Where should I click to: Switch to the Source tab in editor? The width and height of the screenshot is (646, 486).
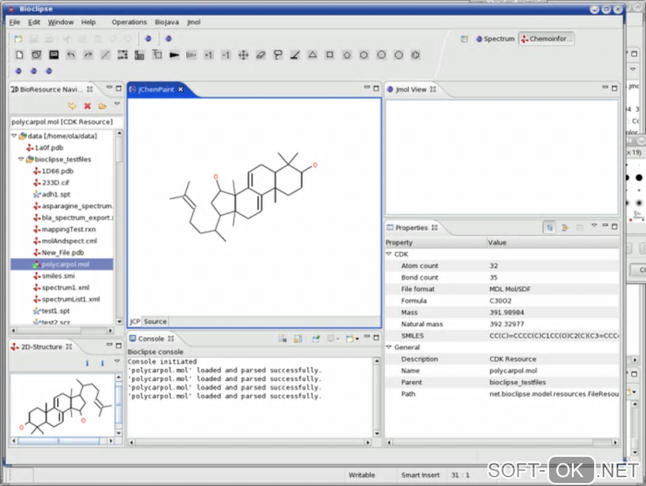[155, 321]
